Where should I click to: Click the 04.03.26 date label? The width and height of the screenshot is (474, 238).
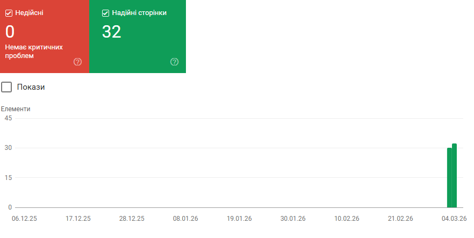[x=454, y=219]
